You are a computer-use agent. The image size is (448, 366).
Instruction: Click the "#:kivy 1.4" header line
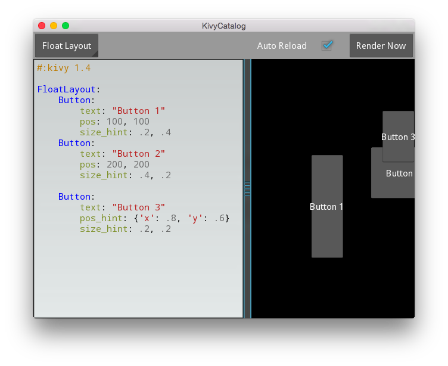(x=64, y=68)
